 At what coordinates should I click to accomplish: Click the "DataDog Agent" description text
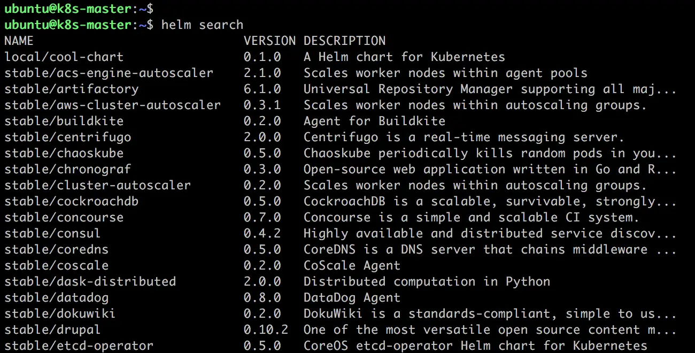[x=352, y=297]
